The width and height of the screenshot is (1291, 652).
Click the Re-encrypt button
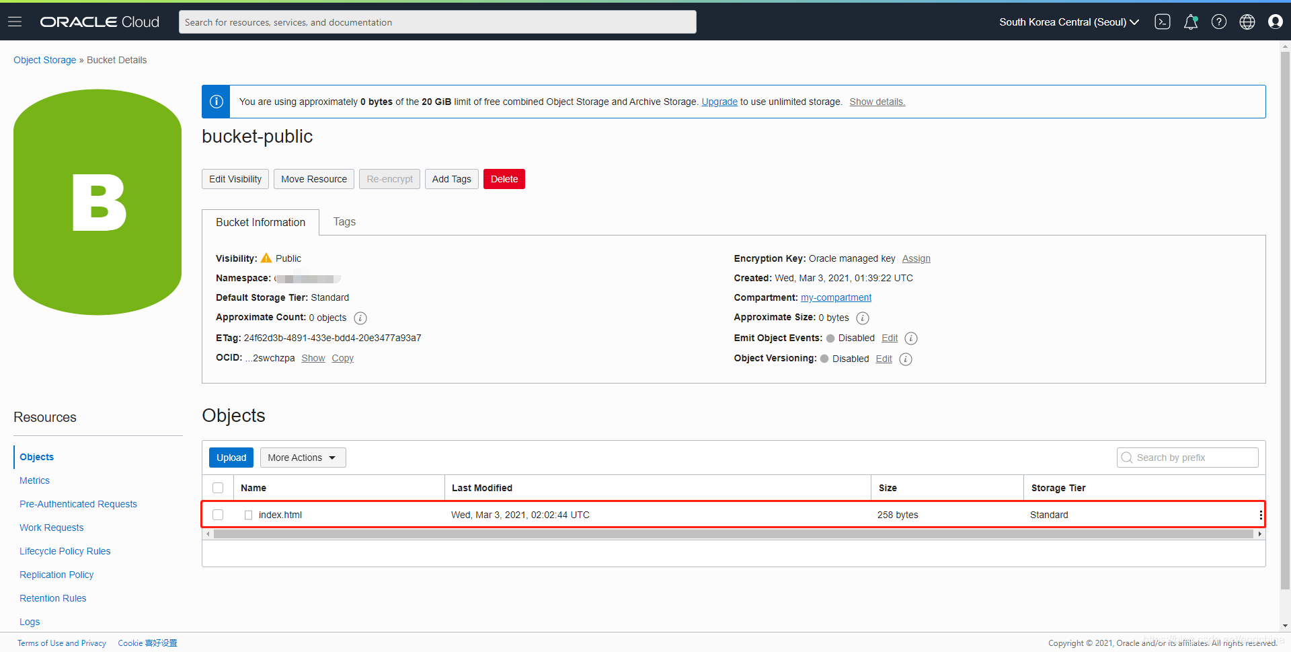pos(389,179)
